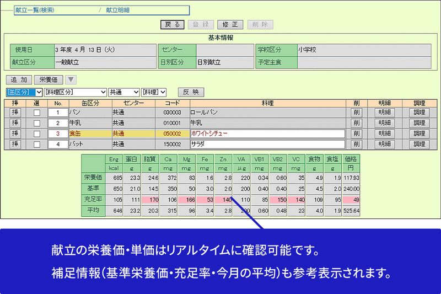
Task: Click the 削 delete button on サラダ row
Action: point(356,144)
